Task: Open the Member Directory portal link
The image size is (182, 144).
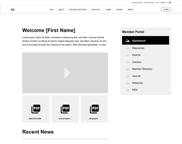Action: (142, 69)
